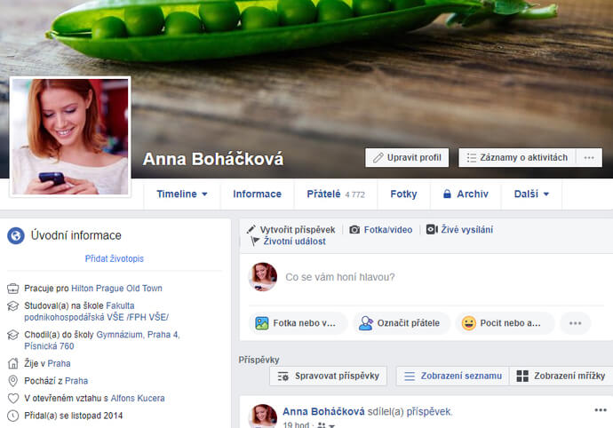The width and height of the screenshot is (613, 428).
Task: Start Živé vysílání live broadcast
Action: [x=459, y=229]
